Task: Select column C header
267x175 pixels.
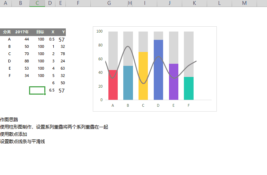Action: coord(37,3)
